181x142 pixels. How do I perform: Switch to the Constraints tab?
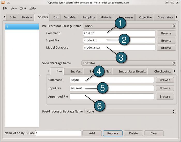(x=164, y=17)
